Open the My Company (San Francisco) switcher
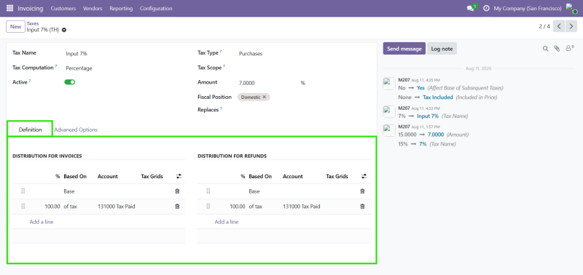Image resolution: width=583 pixels, height=275 pixels. click(527, 8)
